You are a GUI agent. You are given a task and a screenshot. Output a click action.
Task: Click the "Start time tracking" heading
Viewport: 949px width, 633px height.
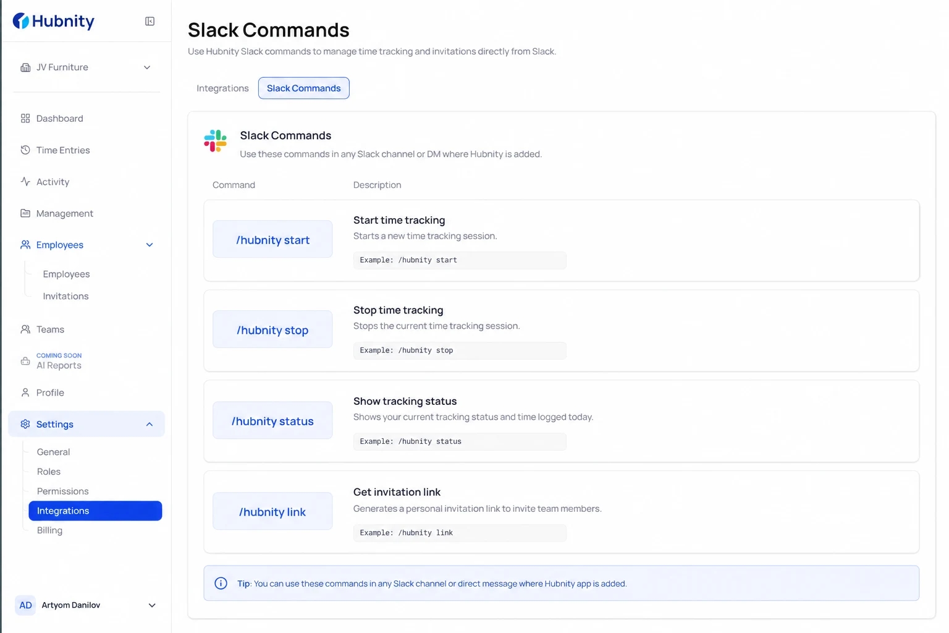pos(399,220)
